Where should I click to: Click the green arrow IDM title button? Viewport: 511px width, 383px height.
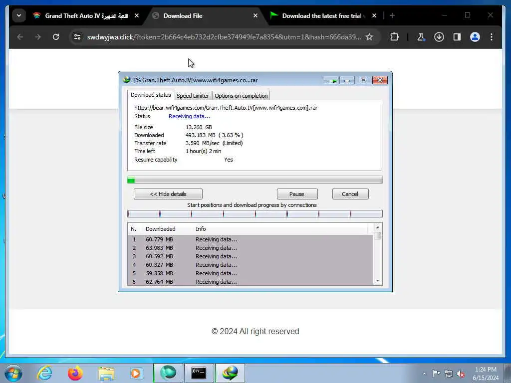tap(330, 80)
